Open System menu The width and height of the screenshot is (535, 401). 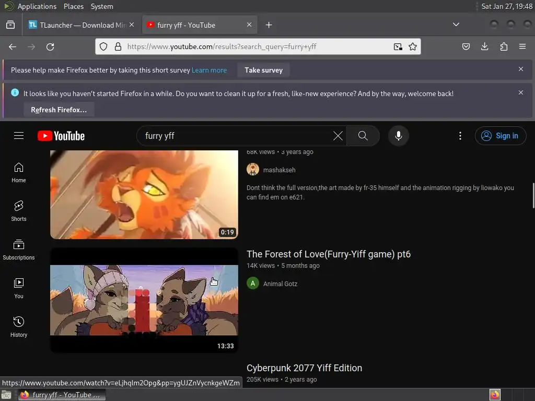click(102, 6)
